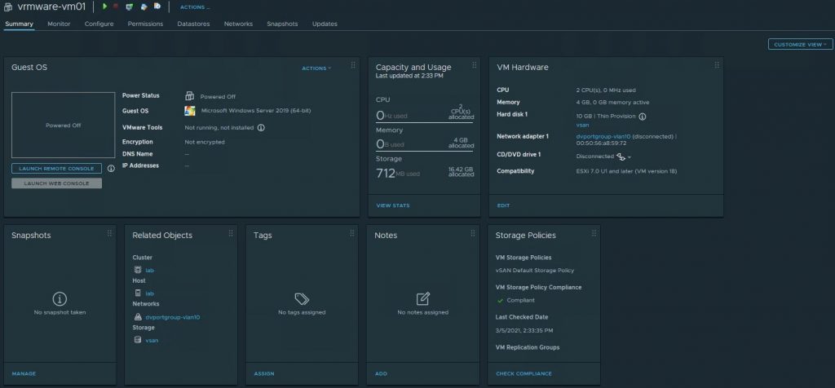Click the Launch Web Console button
Image resolution: width=835 pixels, height=388 pixels.
click(x=56, y=183)
